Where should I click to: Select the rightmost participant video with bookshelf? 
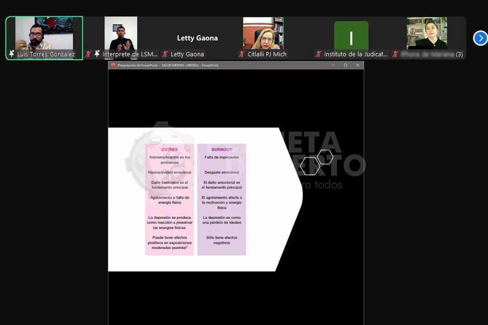click(x=427, y=34)
